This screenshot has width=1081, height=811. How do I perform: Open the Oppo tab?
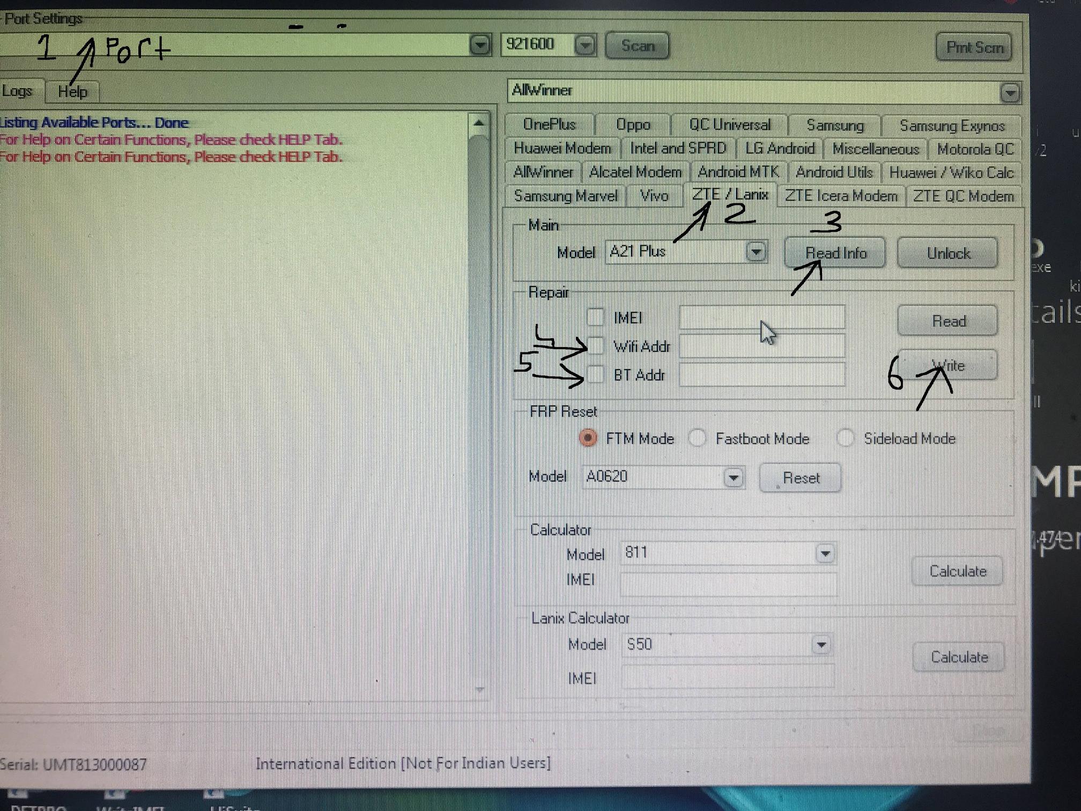633,124
